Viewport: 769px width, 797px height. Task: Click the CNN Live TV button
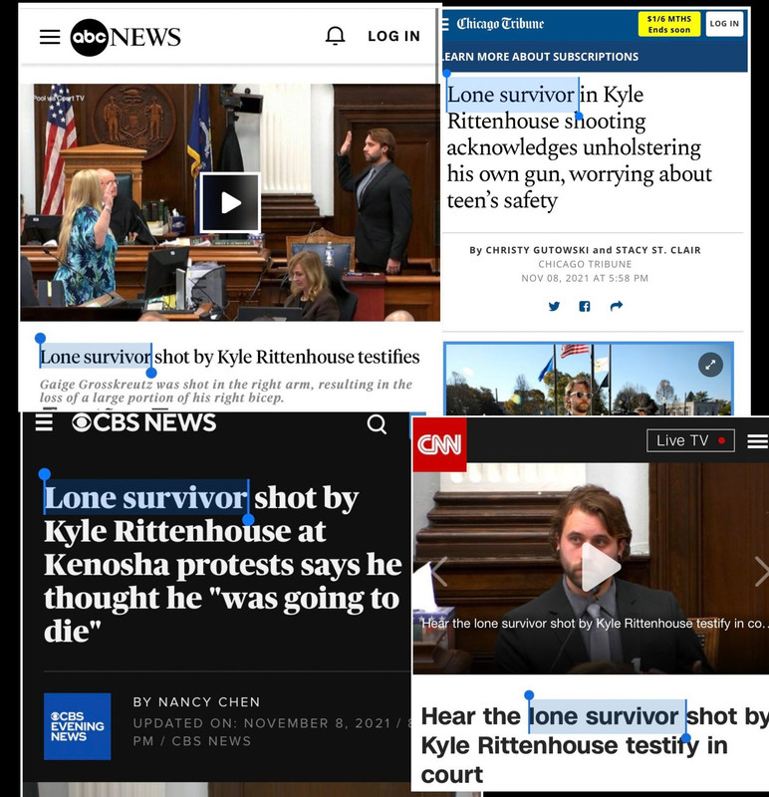690,440
